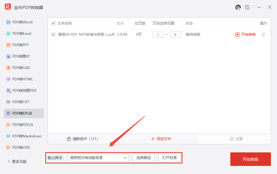Click the PDF转Excel icon
Viewport: 277px width, 174px height.
(x=8, y=34)
